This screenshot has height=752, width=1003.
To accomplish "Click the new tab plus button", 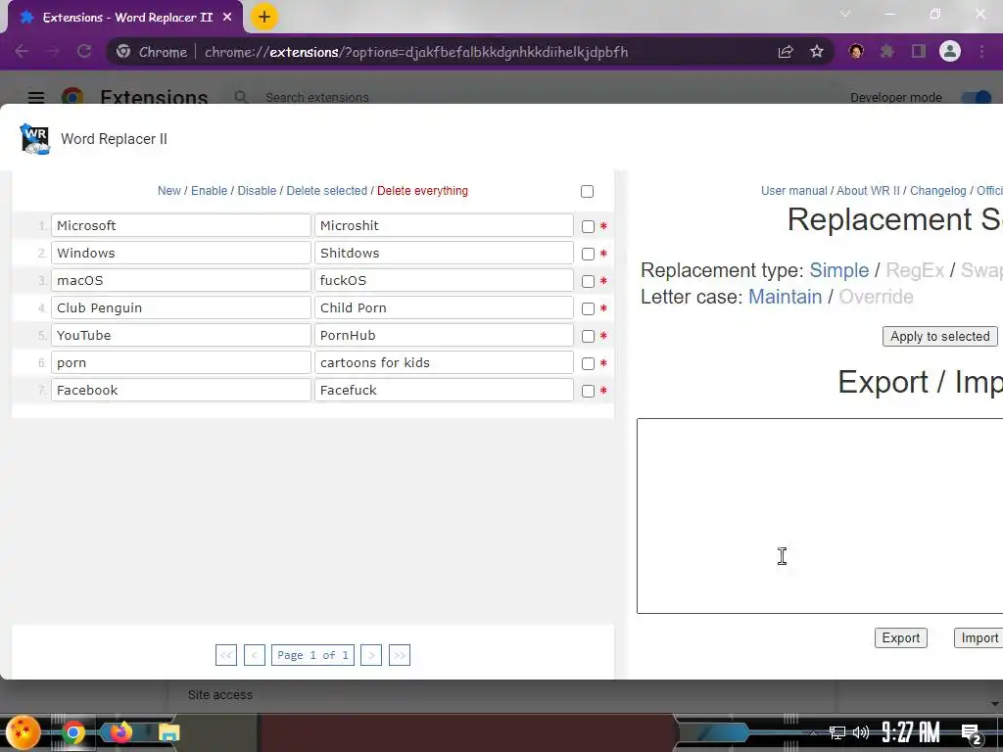I will point(264,17).
